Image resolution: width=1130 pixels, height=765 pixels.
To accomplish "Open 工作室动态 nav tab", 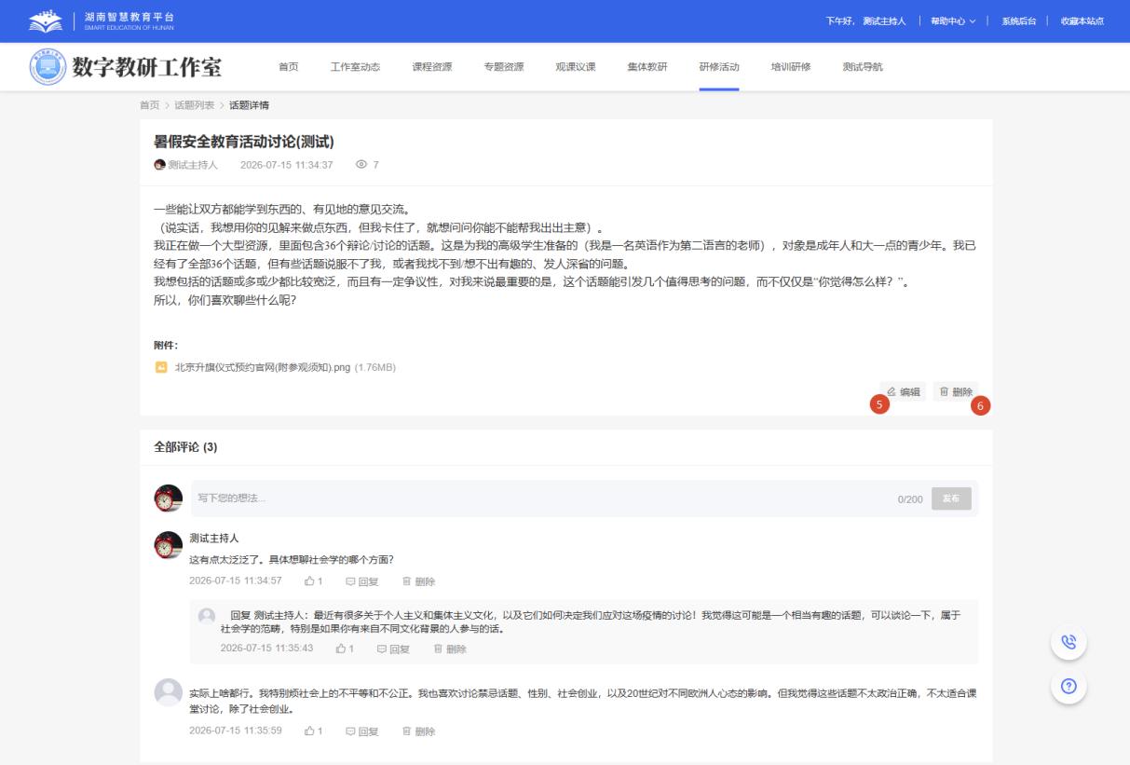I will coord(355,67).
